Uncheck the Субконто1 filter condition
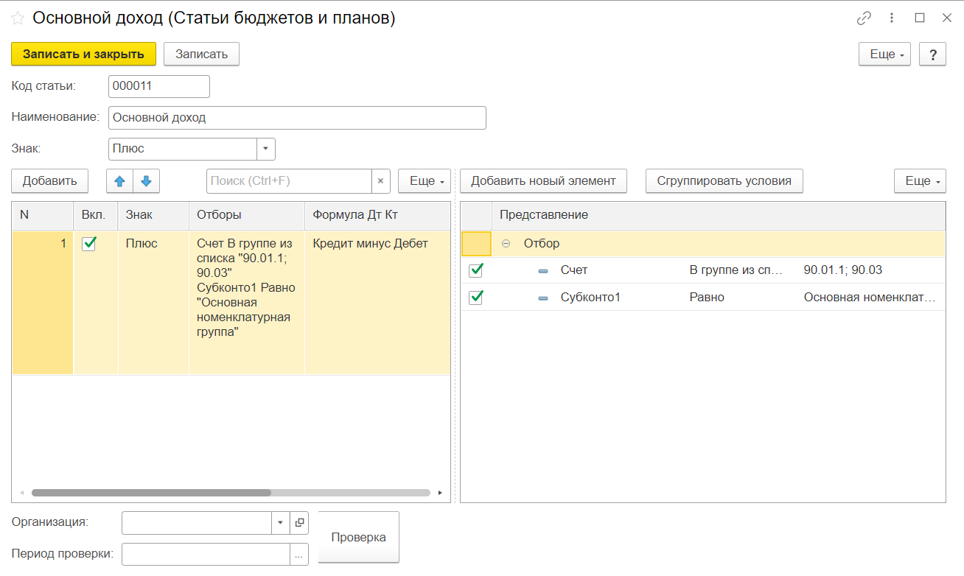Image resolution: width=964 pixels, height=576 pixels. point(476,298)
